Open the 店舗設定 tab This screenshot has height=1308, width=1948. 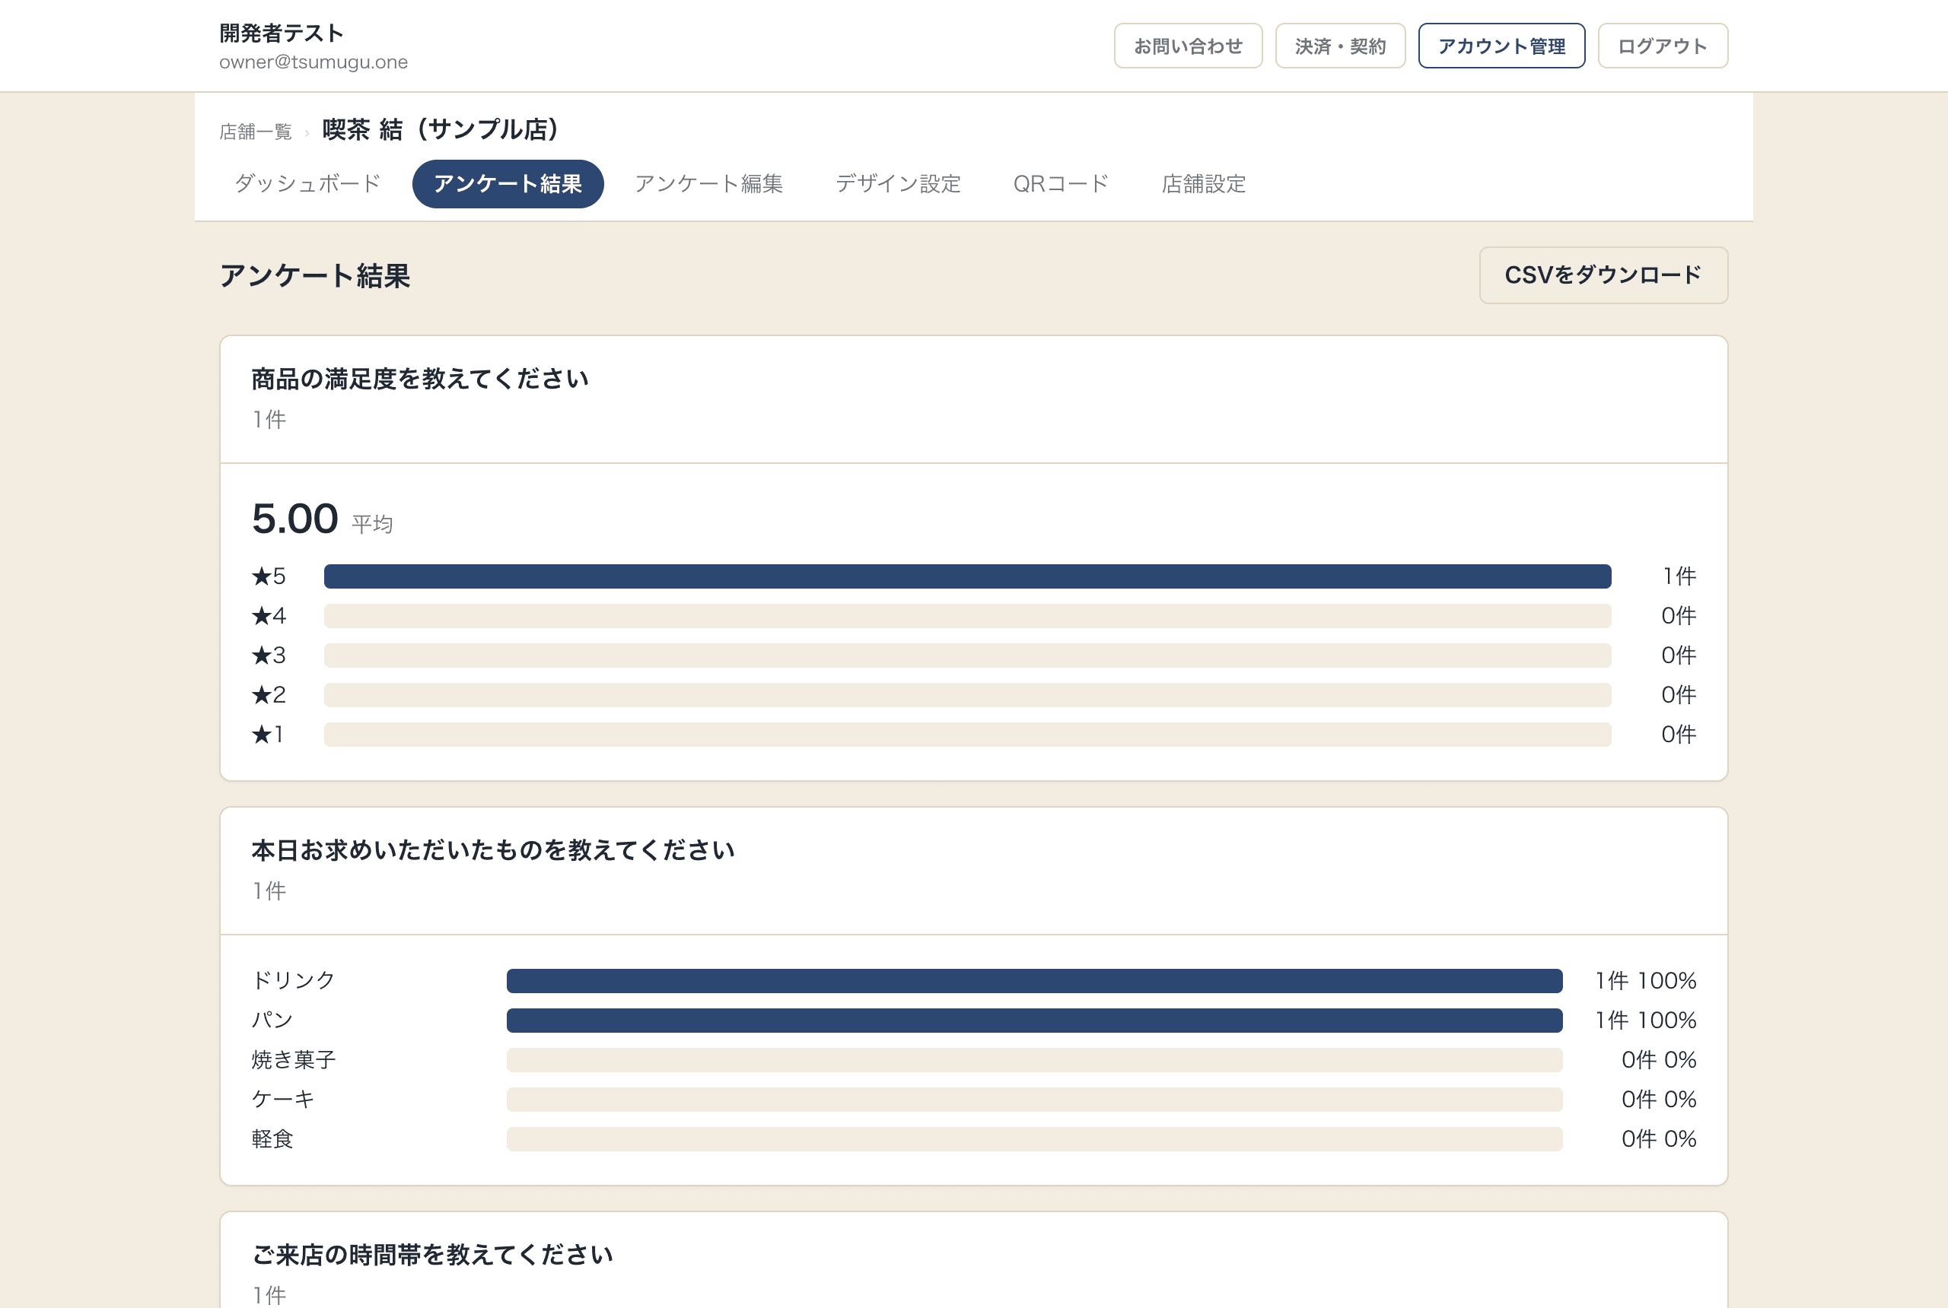click(x=1204, y=183)
